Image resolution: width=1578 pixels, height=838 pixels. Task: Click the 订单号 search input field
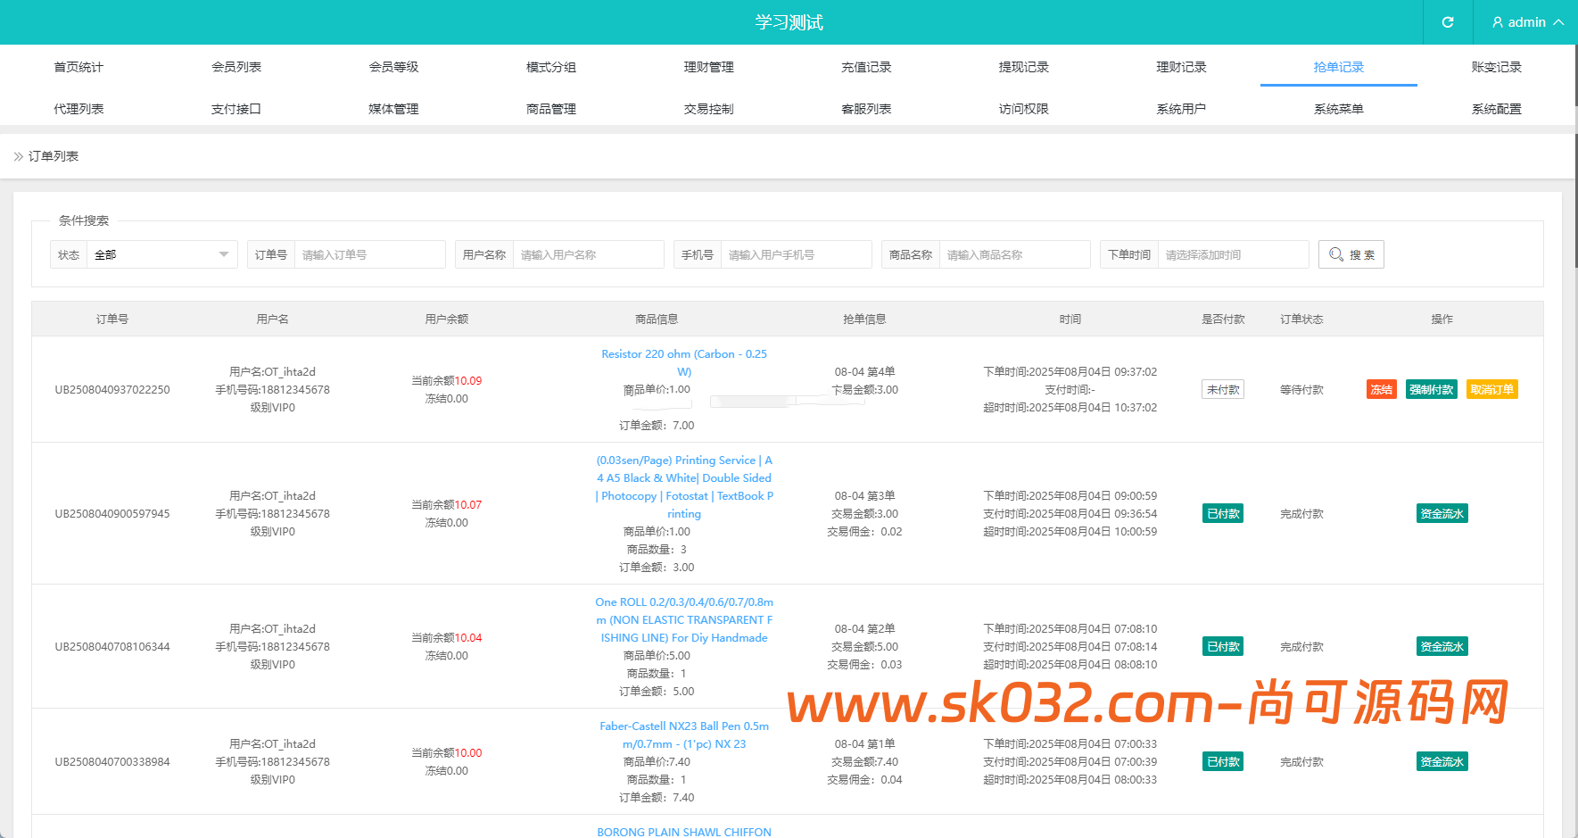[369, 254]
